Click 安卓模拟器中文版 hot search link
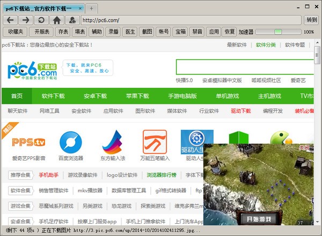322x236 pixels. point(222,80)
